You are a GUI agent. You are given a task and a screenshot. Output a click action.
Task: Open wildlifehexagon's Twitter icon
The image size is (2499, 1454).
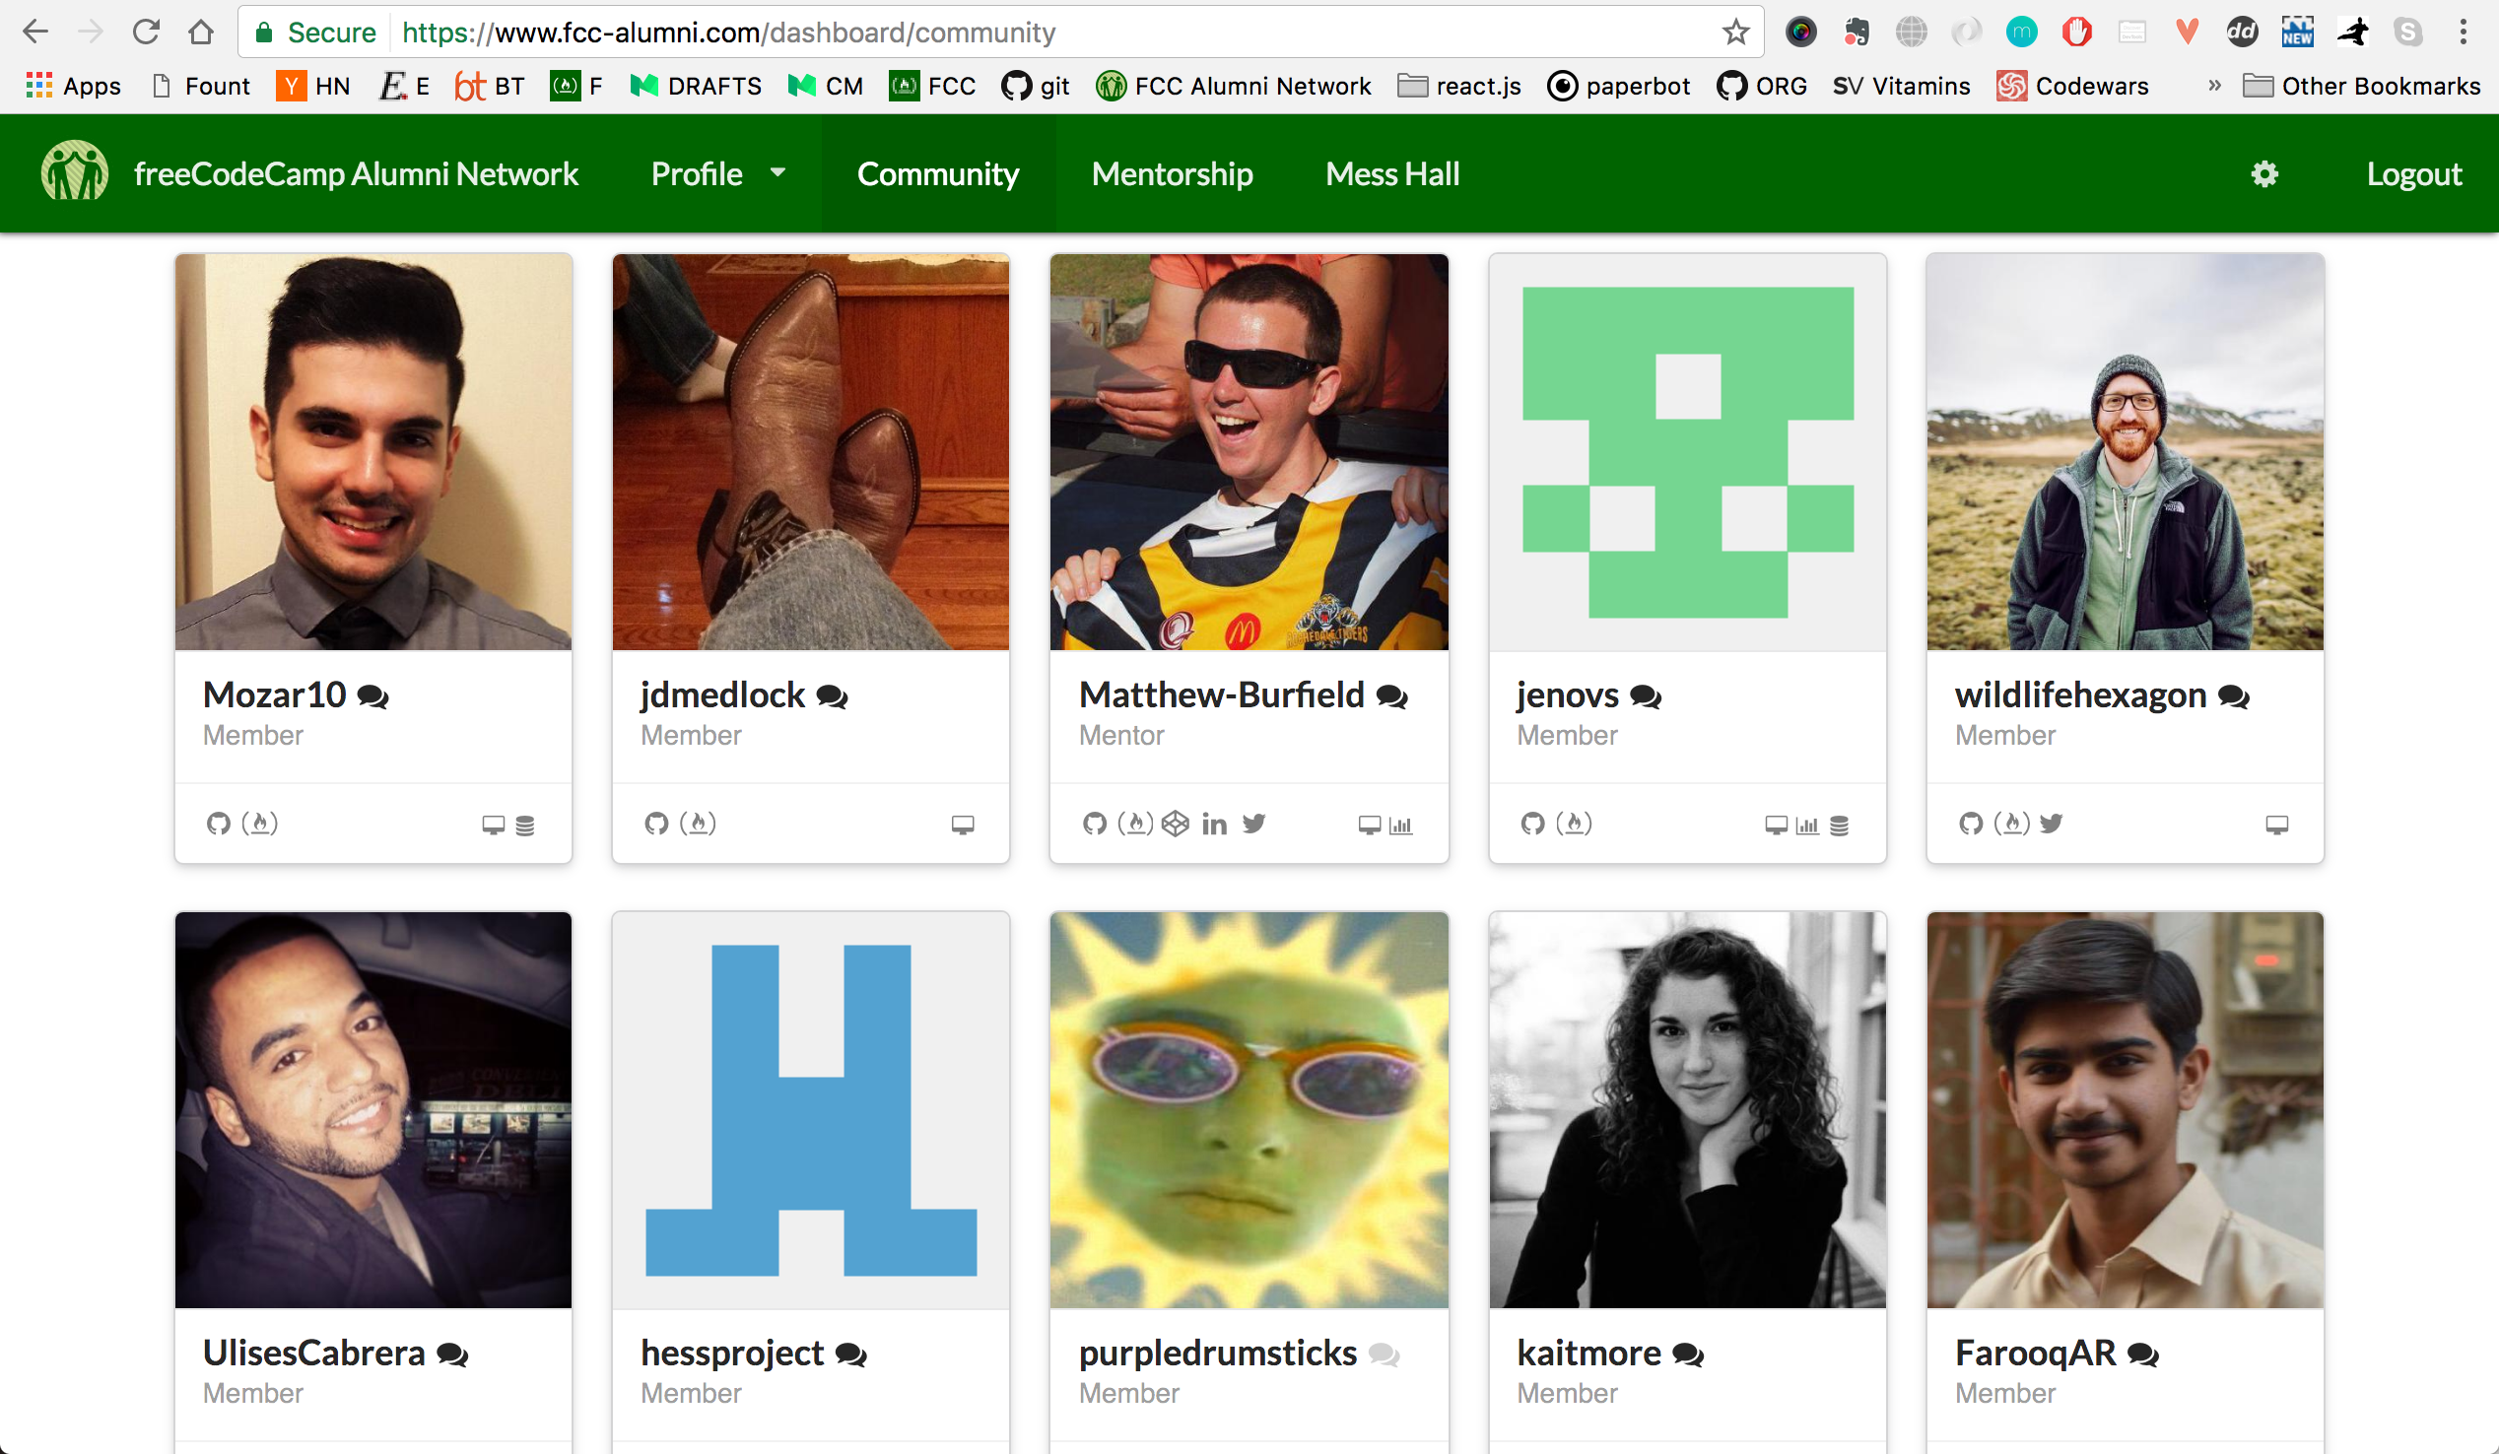pos(2051,823)
